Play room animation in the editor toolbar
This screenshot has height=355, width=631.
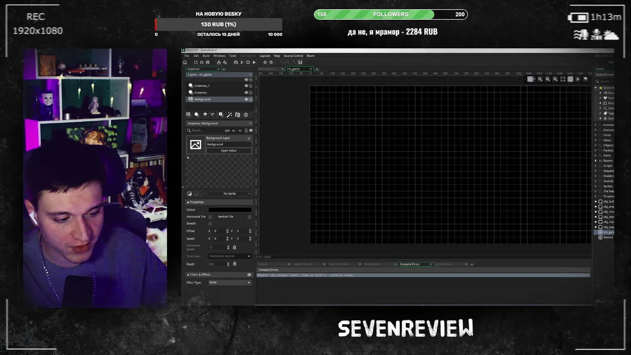pyautogui.click(x=578, y=79)
